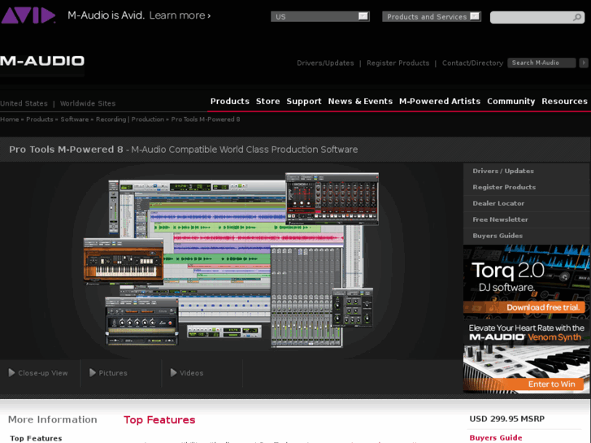Open Register Products in the sidebar
This screenshot has width=591, height=443.
tap(504, 187)
